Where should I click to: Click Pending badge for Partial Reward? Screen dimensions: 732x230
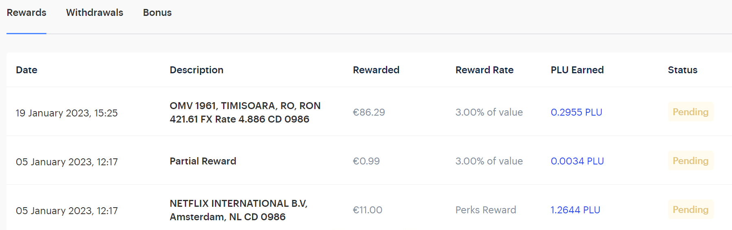(690, 161)
